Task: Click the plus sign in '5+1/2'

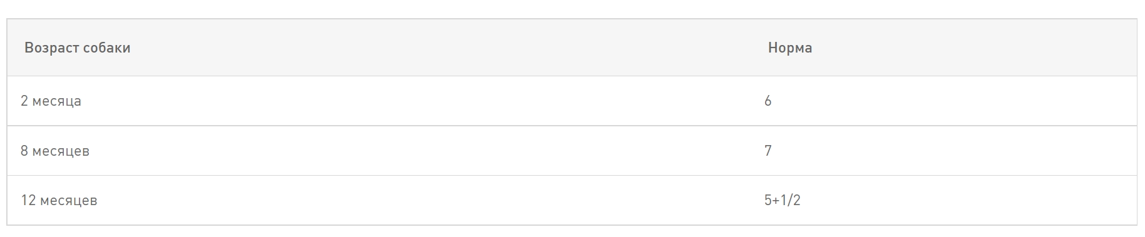Action: coord(776,201)
